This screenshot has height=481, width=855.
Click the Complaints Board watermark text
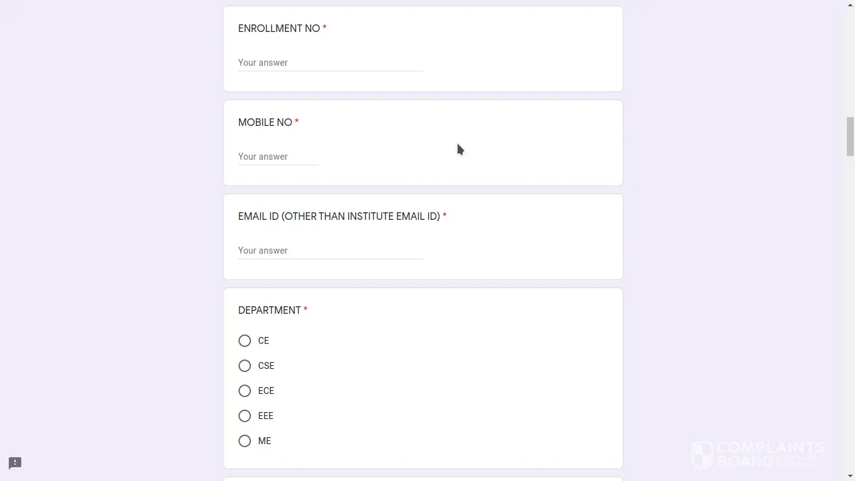(770, 455)
